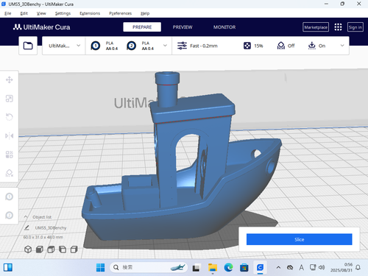
Task: Open file with folder icon button
Action: point(28,46)
